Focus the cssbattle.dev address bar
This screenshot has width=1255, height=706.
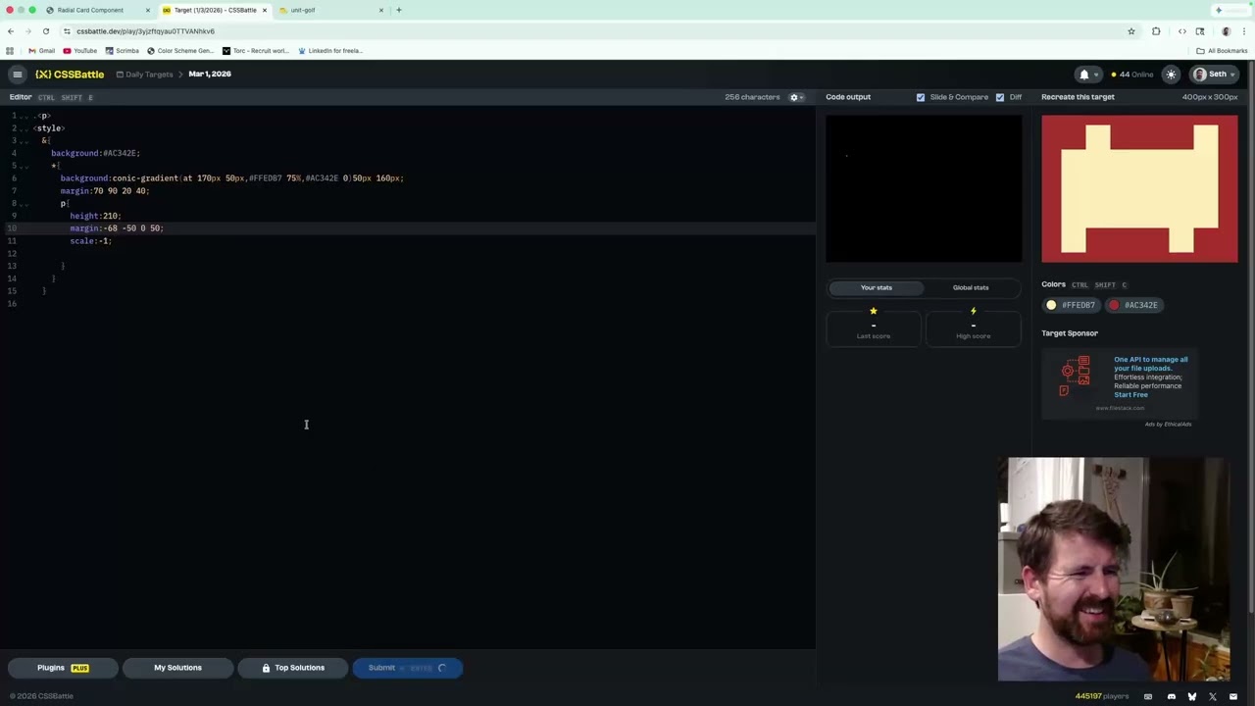click(x=593, y=31)
